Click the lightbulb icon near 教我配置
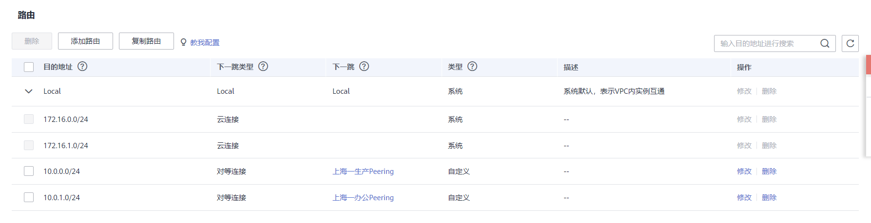The image size is (871, 223). point(184,42)
